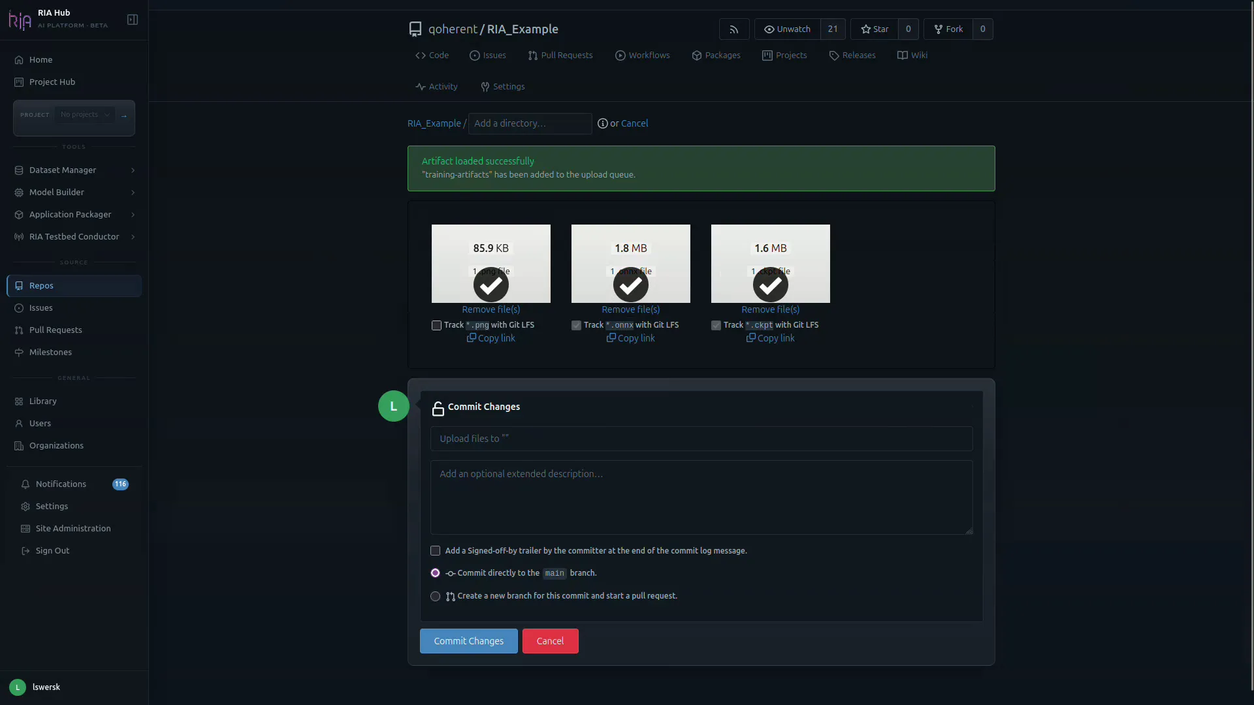The width and height of the screenshot is (1254, 705).
Task: Expand the RIA Testbed Conductor chevron
Action: [x=133, y=237]
